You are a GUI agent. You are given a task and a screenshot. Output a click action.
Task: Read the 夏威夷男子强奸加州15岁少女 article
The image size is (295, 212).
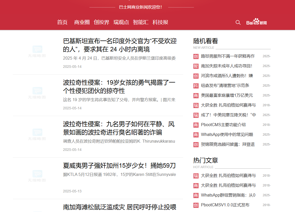(x=119, y=166)
